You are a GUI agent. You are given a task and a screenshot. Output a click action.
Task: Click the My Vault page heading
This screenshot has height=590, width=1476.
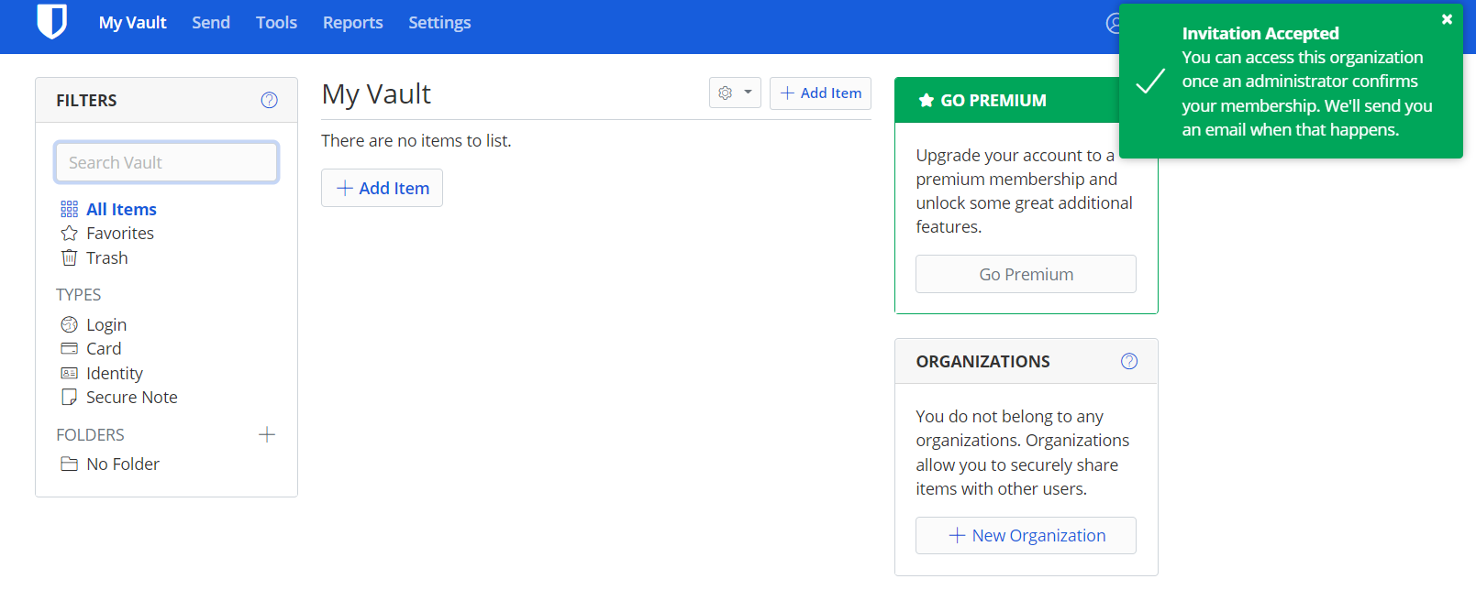coord(376,93)
